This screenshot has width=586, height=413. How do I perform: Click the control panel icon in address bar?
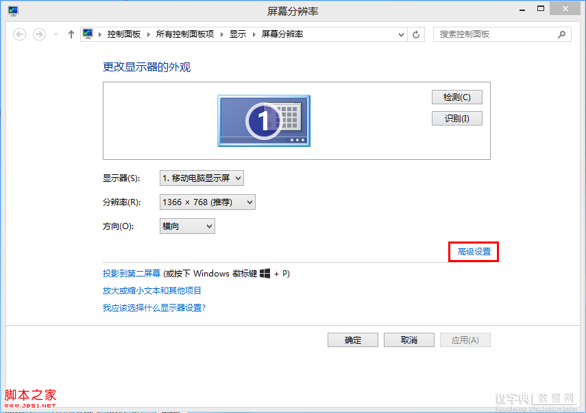[x=88, y=34]
